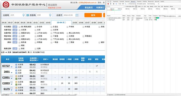Sort results by 历时 column arrow

click(x=48, y=59)
